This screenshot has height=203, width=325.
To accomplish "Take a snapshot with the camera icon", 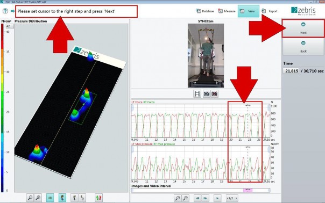I will (x=207, y=94).
